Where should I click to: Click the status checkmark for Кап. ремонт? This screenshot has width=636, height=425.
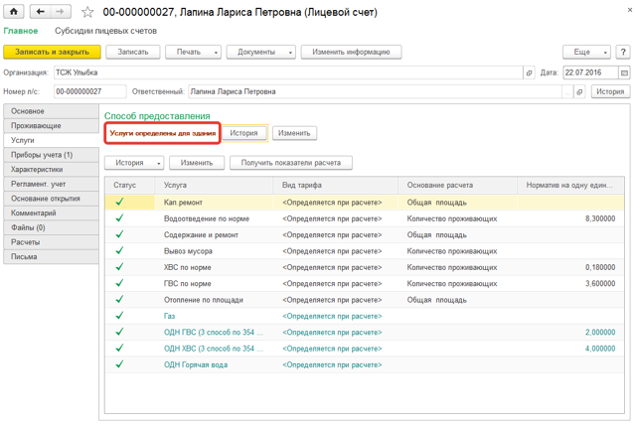[119, 202]
